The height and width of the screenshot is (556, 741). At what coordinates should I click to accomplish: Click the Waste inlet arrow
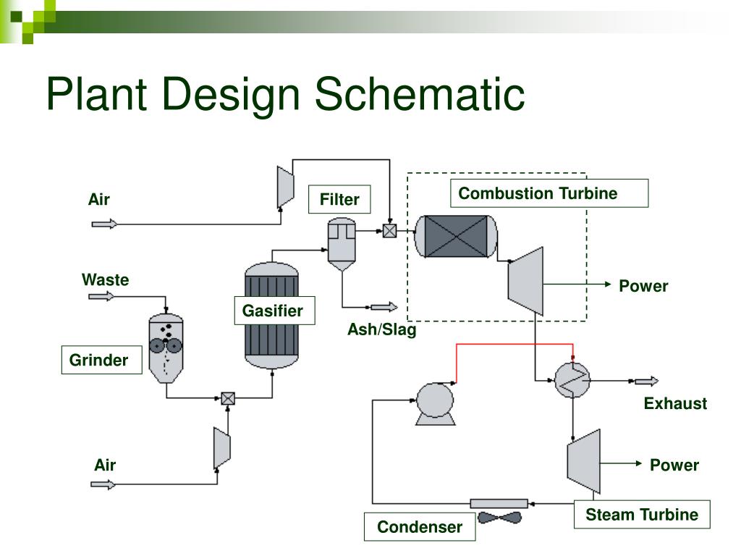(101, 296)
